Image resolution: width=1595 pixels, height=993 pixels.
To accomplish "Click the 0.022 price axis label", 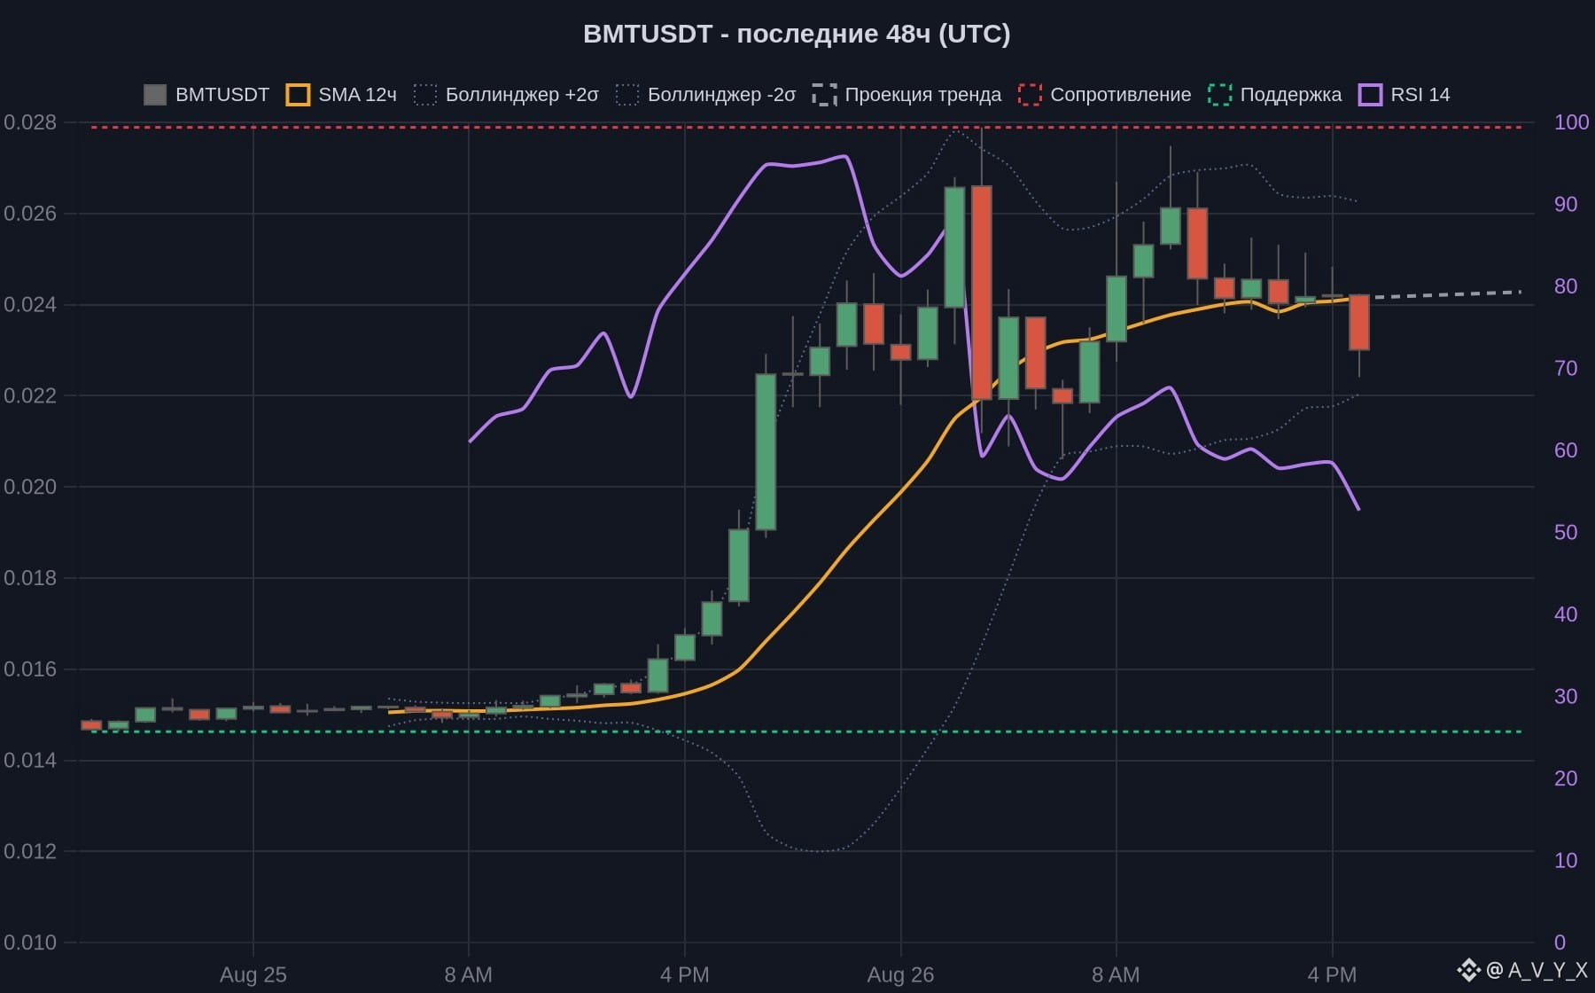I will [30, 395].
